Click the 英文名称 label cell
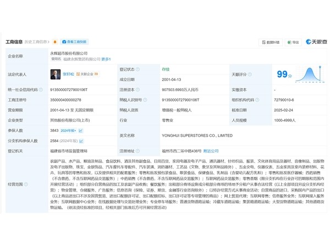 click(x=139, y=136)
